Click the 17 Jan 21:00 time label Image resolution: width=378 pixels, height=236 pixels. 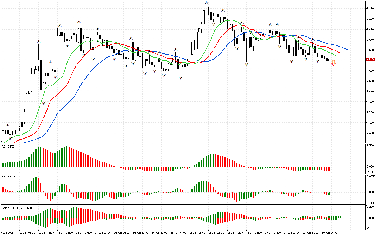[311, 232]
